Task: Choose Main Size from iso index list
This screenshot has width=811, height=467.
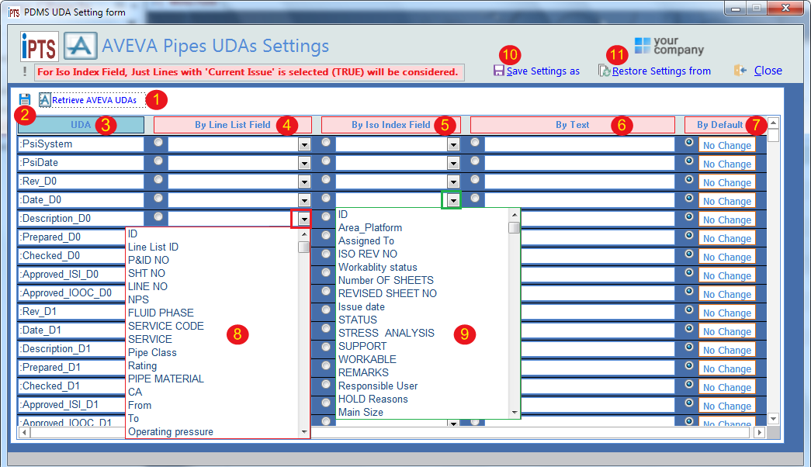Action: coord(361,412)
